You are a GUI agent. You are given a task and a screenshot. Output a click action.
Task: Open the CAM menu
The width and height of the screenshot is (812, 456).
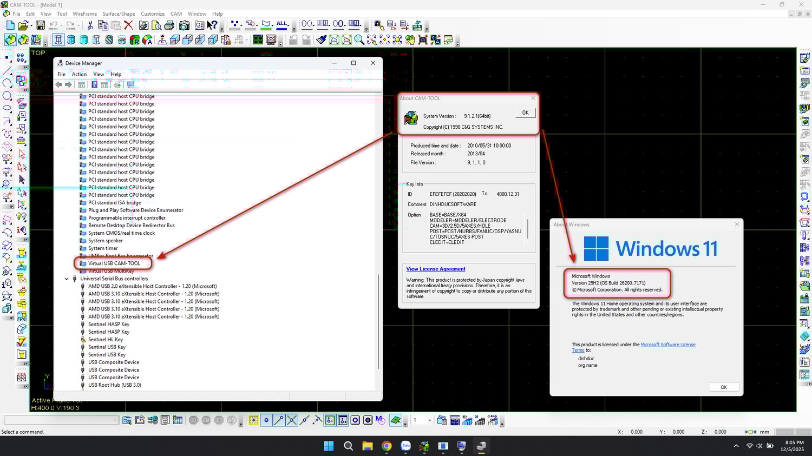click(176, 14)
